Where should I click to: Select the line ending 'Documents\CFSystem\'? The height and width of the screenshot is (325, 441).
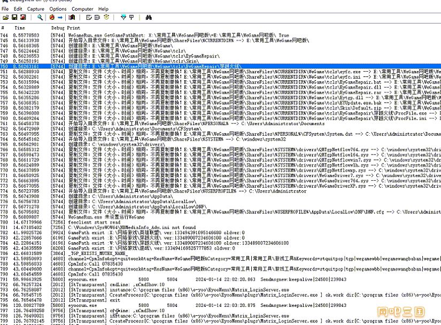220,129
